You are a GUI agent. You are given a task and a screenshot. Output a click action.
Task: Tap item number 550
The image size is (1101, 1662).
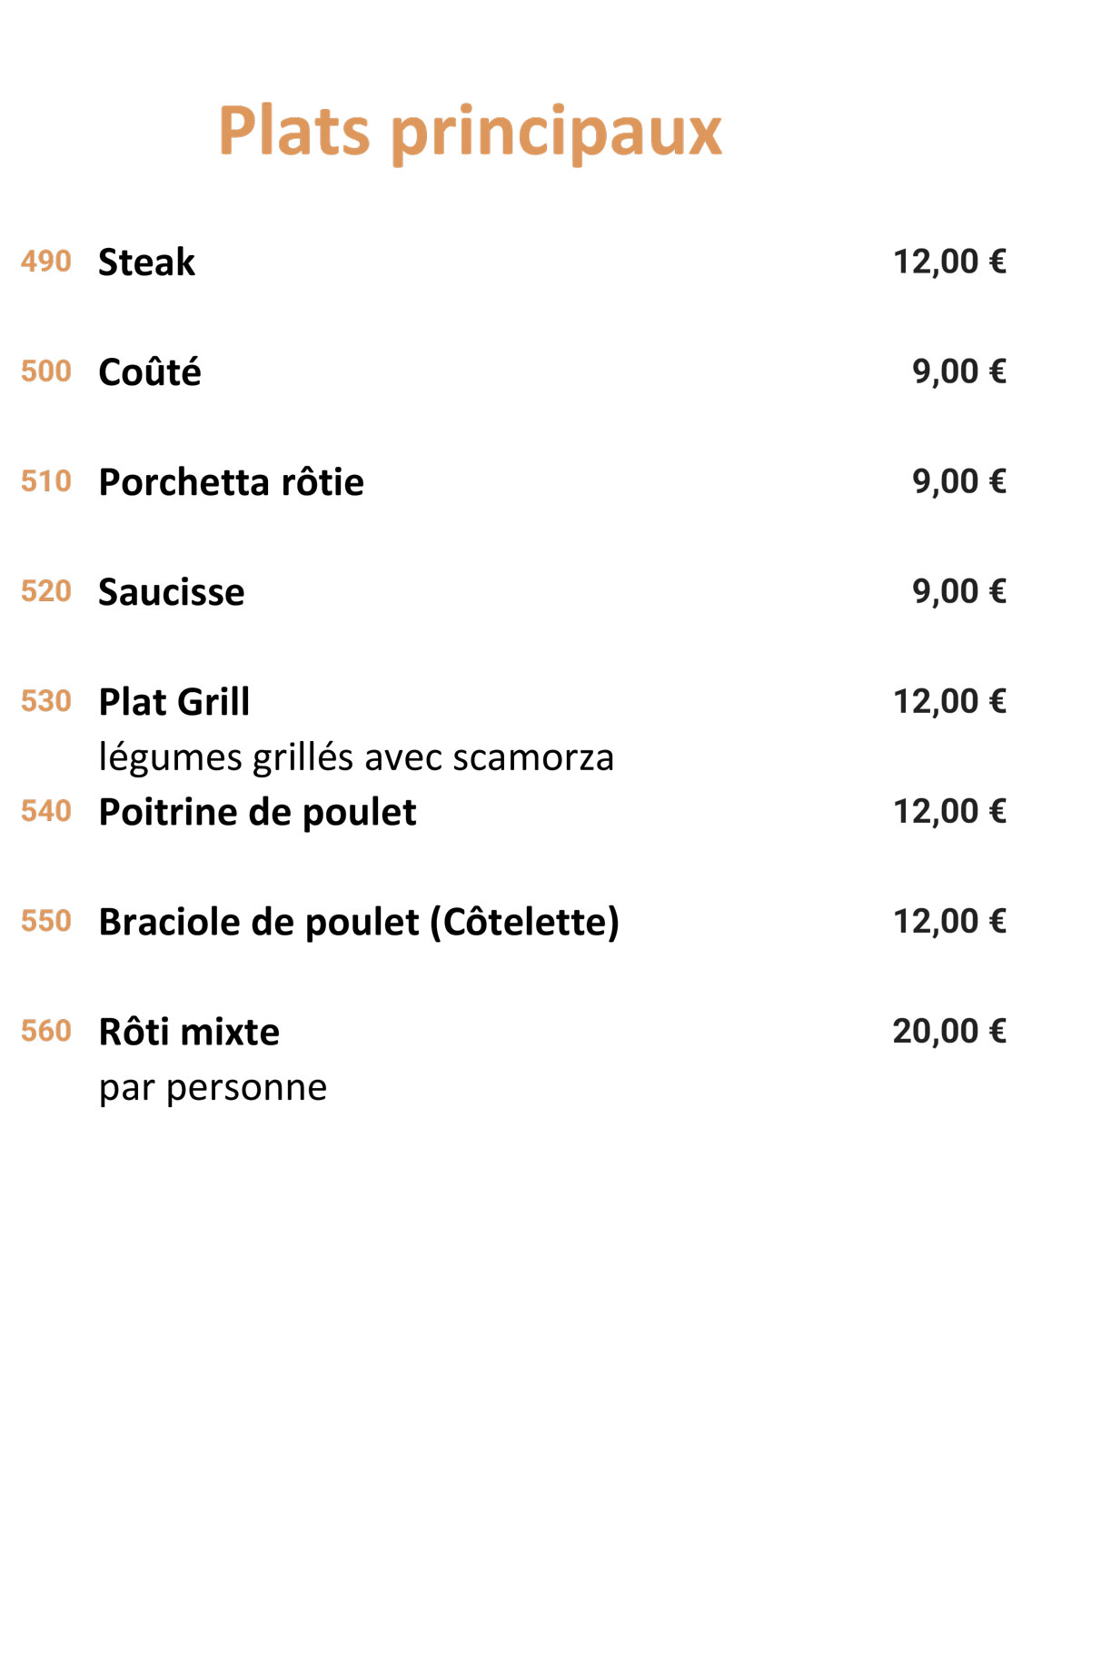pyautogui.click(x=46, y=921)
